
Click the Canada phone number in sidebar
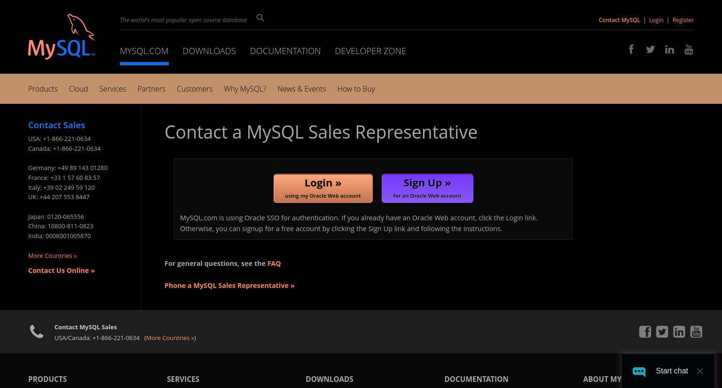coord(77,148)
